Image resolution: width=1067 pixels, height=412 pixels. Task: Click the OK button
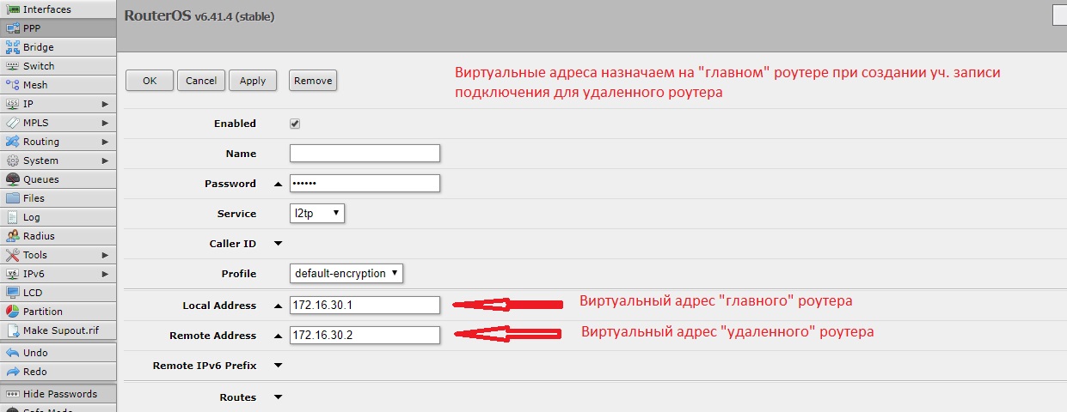(150, 80)
